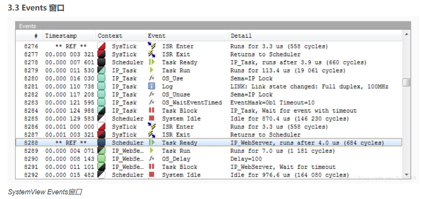Click the IP_Task swatch in row 8279
Image resolution: width=421 pixels, height=199 pixels.
(101, 70)
